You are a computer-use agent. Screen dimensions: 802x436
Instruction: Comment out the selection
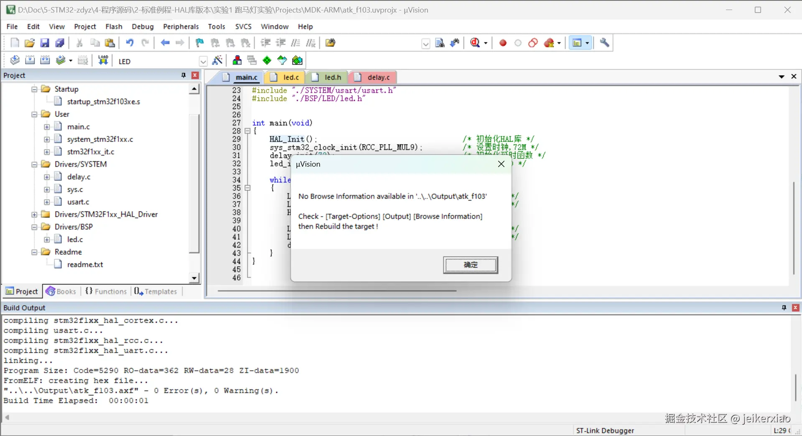295,43
